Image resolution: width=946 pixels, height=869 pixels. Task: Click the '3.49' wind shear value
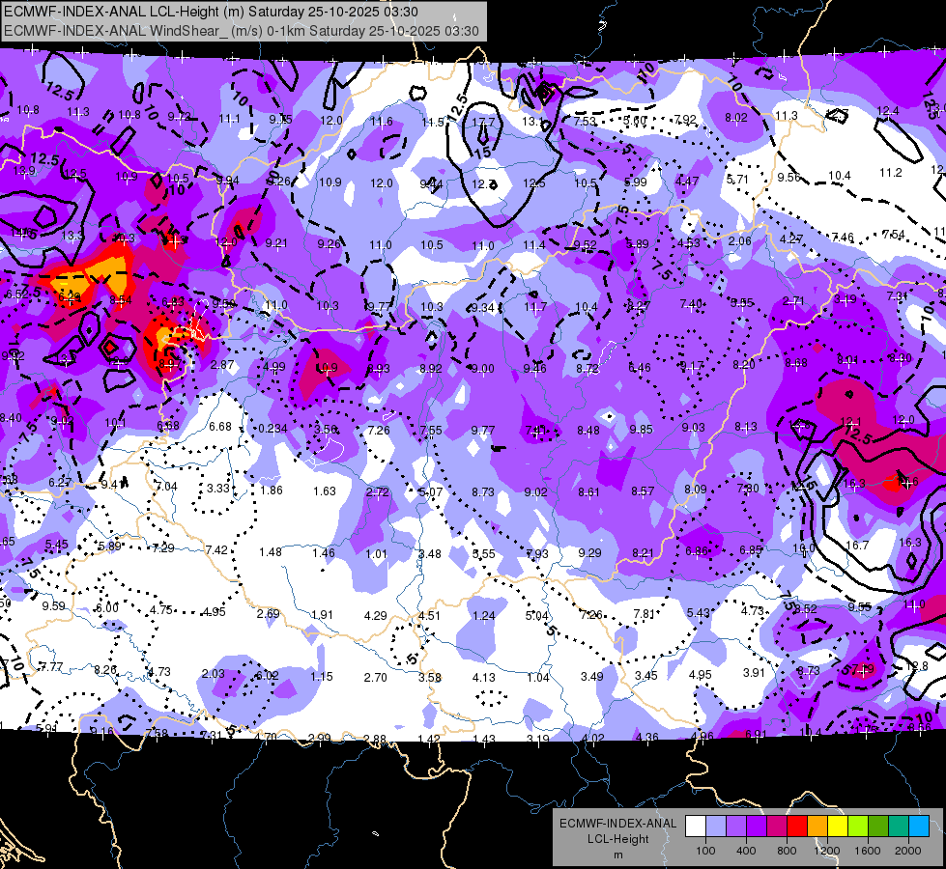591,677
